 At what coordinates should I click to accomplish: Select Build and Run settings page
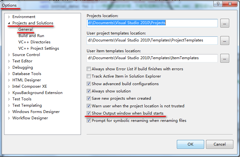click(x=31, y=36)
